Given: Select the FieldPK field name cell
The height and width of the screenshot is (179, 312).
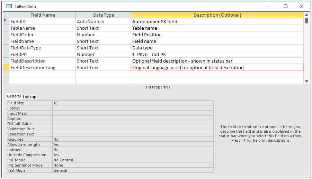Looking at the screenshot, I should click(42, 54).
